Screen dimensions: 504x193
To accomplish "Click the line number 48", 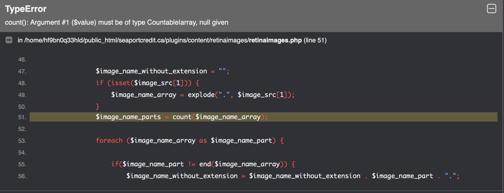I will [22, 83].
